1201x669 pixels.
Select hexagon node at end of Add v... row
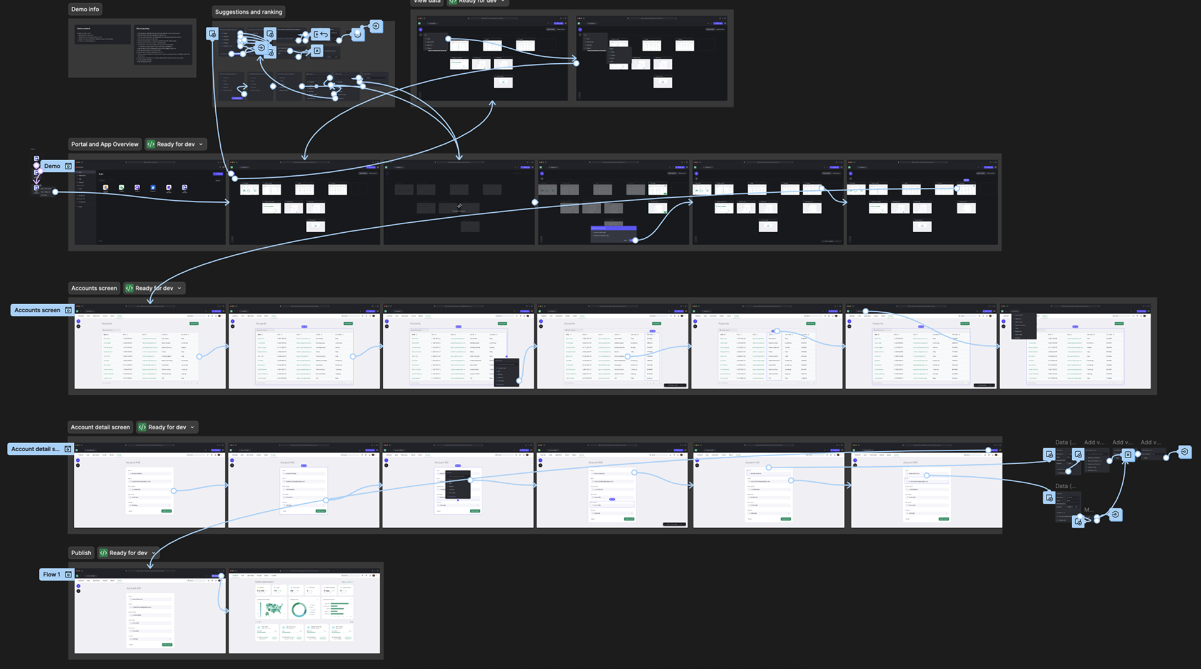pos(1185,452)
